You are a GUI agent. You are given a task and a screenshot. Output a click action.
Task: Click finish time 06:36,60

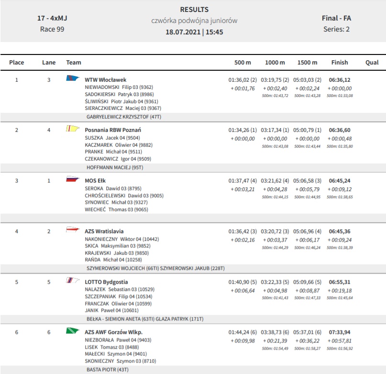click(340, 130)
